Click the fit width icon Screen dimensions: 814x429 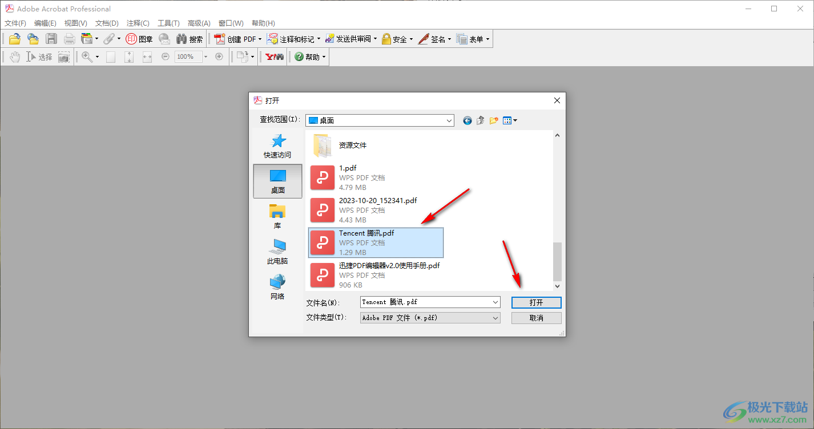(x=147, y=56)
